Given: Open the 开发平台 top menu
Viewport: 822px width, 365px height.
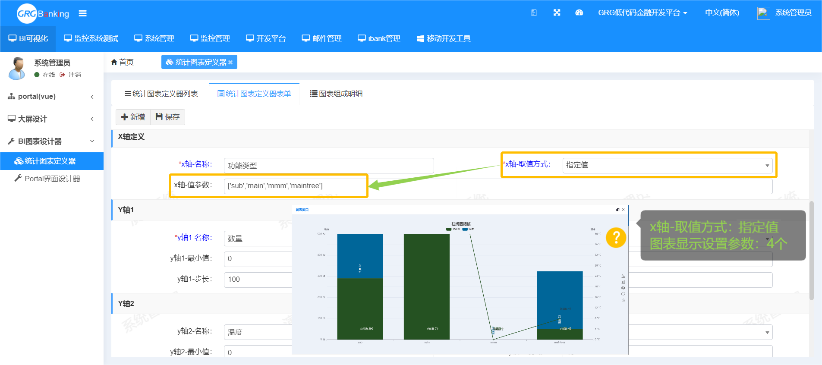Looking at the screenshot, I should click(266, 39).
